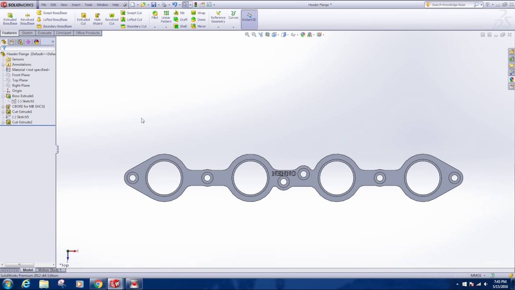Select Front Plane in feature tree

point(21,75)
